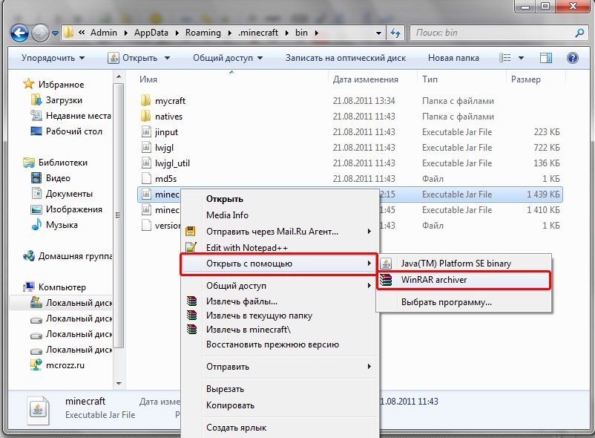Open the recent pages dropdown arrow

pos(55,33)
